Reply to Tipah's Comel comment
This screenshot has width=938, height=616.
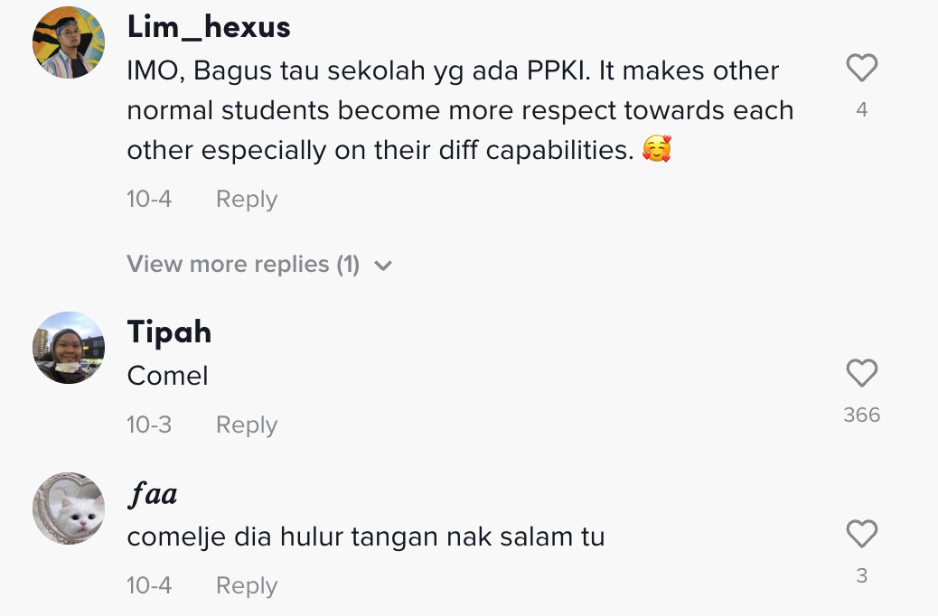pyautogui.click(x=246, y=425)
